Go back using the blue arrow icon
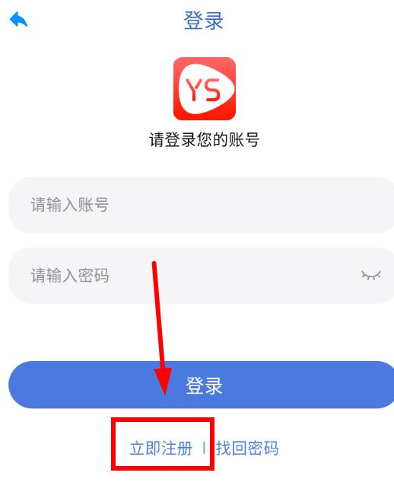 pos(18,19)
